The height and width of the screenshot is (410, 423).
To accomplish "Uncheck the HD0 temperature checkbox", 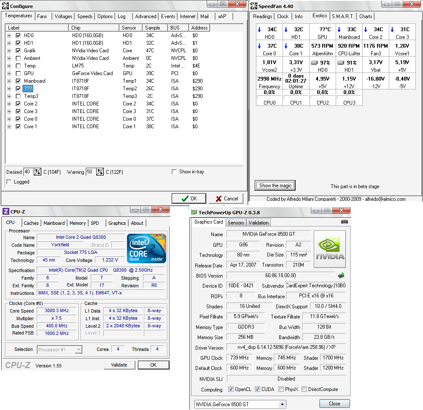I will click(18, 35).
